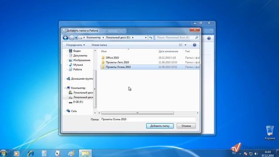Viewport: 279px width, 157px height.
Task: Click the magnifier icon in the dialog search box
Action: pyautogui.click(x=197, y=38)
